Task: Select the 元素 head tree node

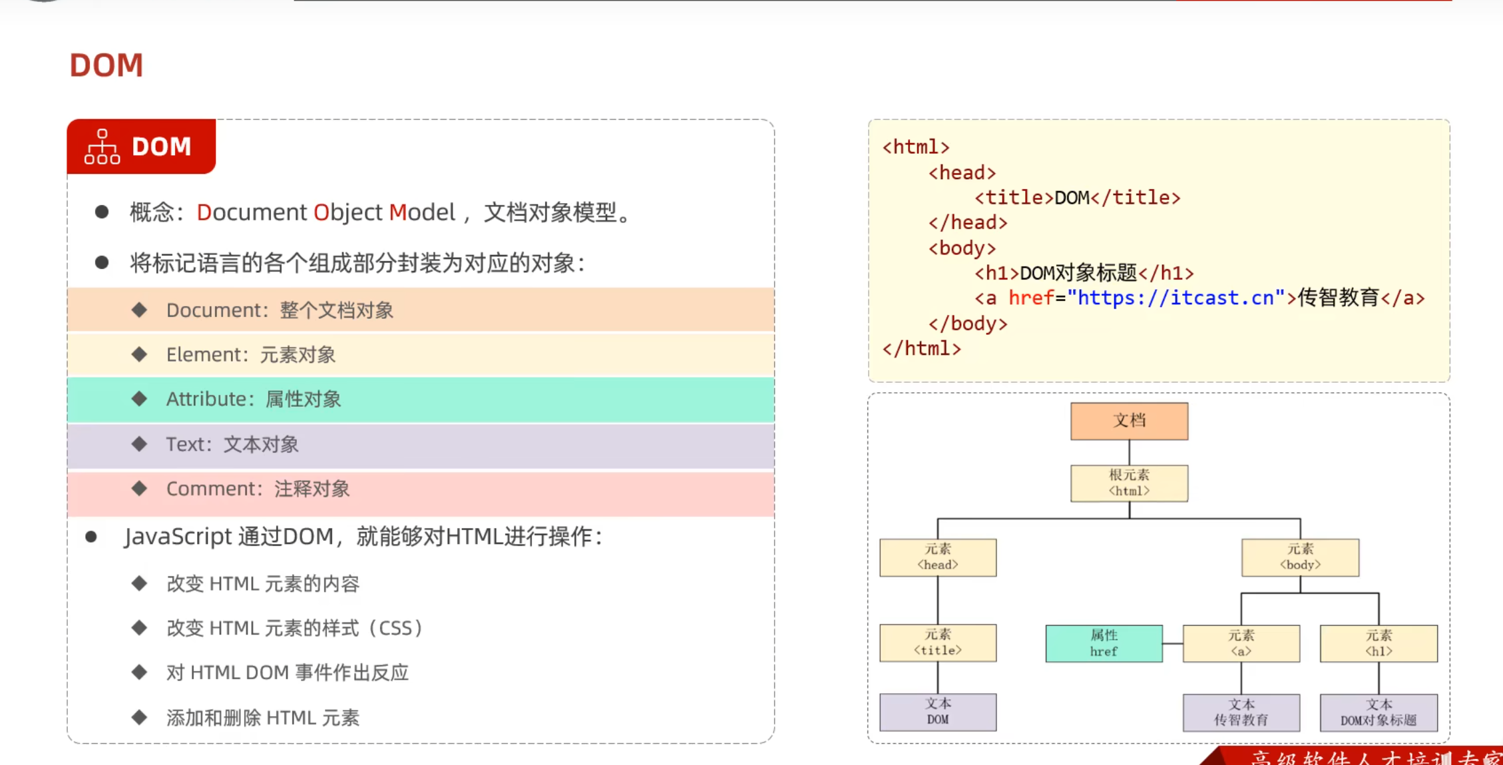Action: [937, 557]
